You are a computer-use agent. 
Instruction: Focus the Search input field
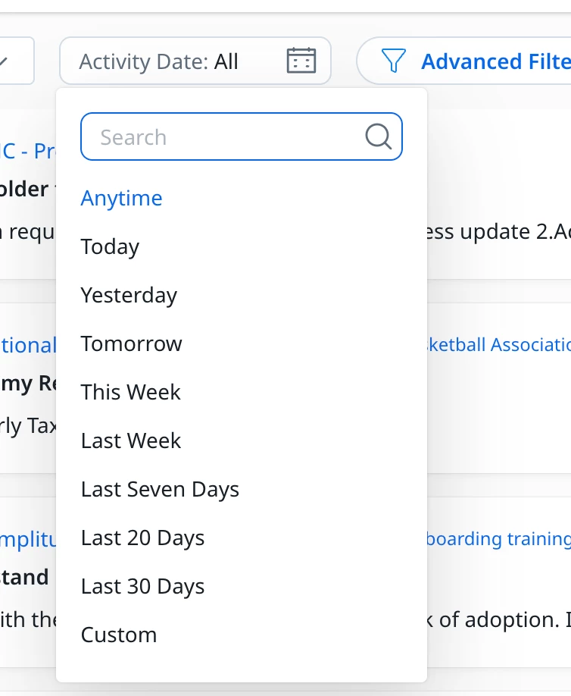(x=242, y=136)
